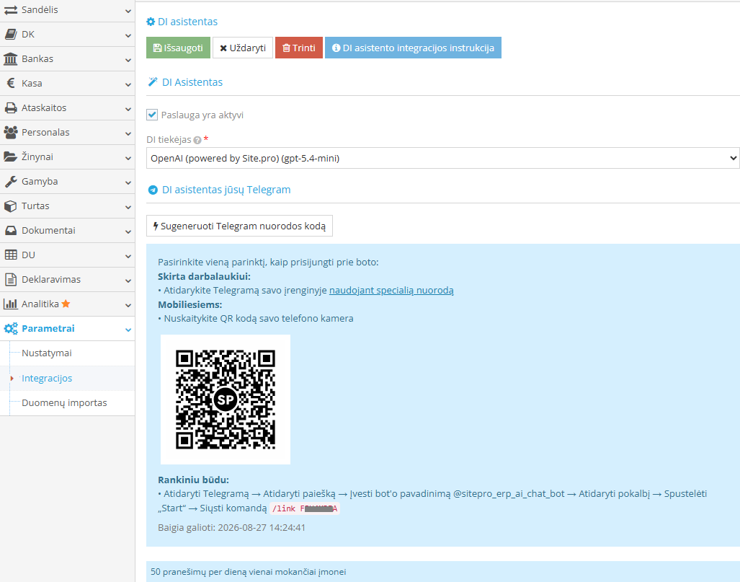Click the Sandėlis arrows icon in sidebar
Screen dimensions: 740x582
pos(10,10)
